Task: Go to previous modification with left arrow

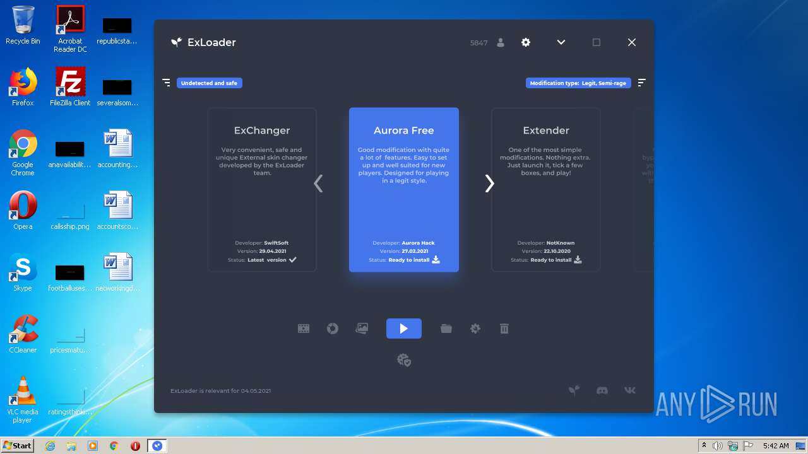Action: pyautogui.click(x=318, y=183)
